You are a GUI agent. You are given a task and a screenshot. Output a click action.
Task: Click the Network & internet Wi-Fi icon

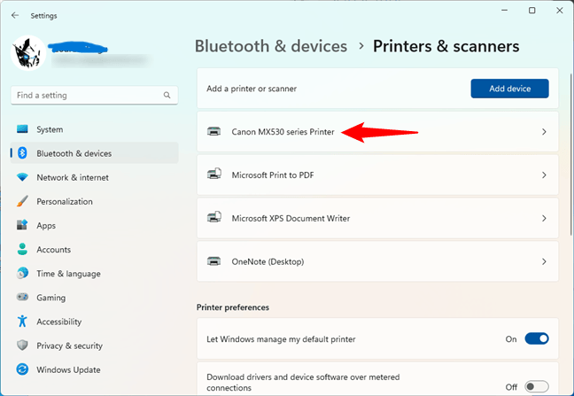pyautogui.click(x=22, y=177)
